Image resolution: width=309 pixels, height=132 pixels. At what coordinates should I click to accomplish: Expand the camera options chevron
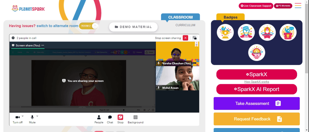[23, 116]
